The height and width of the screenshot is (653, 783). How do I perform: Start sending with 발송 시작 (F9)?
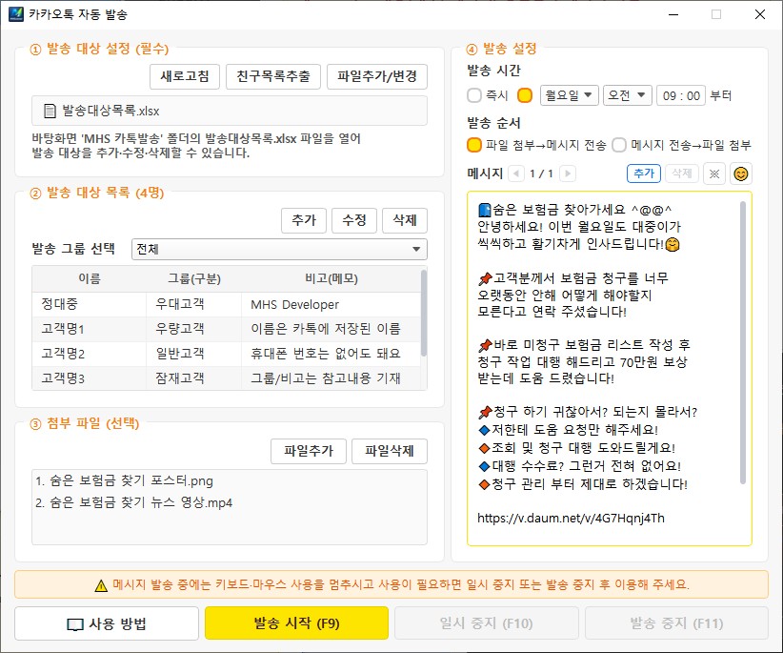296,623
